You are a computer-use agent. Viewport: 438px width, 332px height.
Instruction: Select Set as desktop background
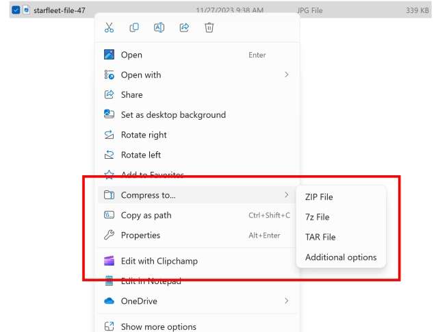[x=173, y=115]
